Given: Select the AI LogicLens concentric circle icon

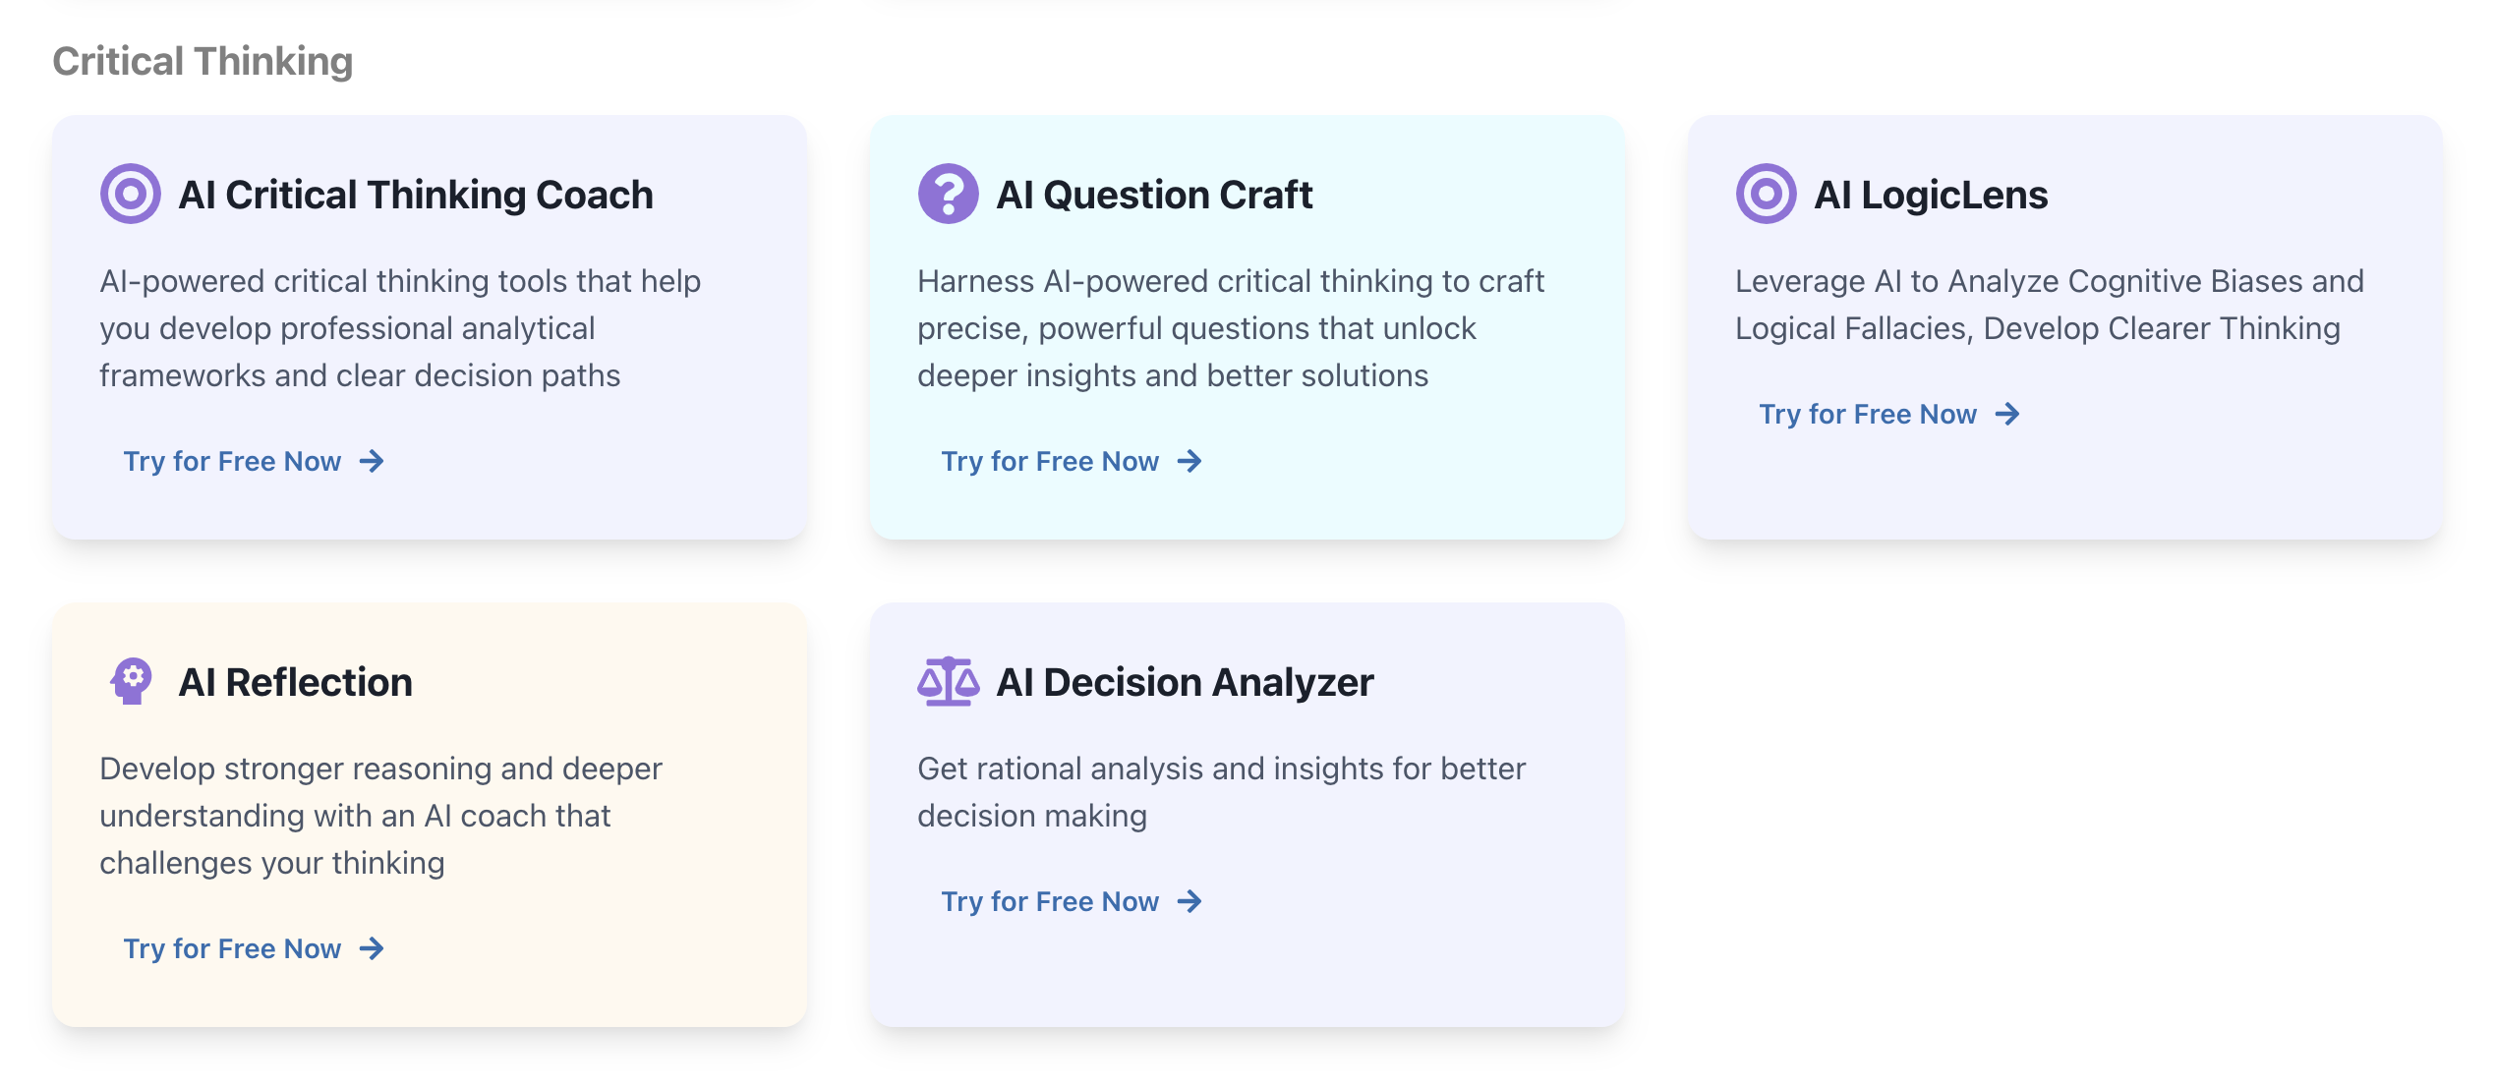Looking at the screenshot, I should point(1765,194).
